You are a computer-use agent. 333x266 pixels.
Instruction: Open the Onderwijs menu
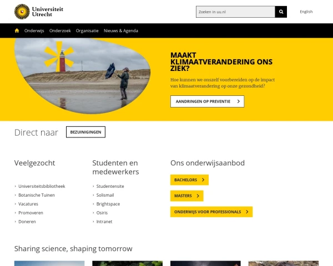34,31
